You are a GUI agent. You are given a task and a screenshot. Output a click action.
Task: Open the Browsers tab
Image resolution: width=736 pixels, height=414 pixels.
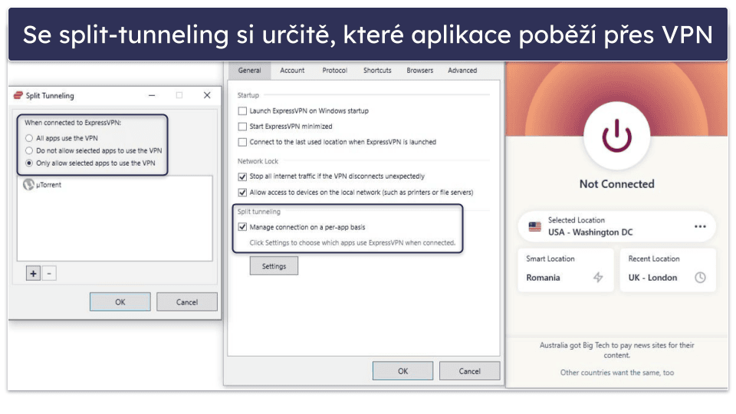[x=419, y=71]
